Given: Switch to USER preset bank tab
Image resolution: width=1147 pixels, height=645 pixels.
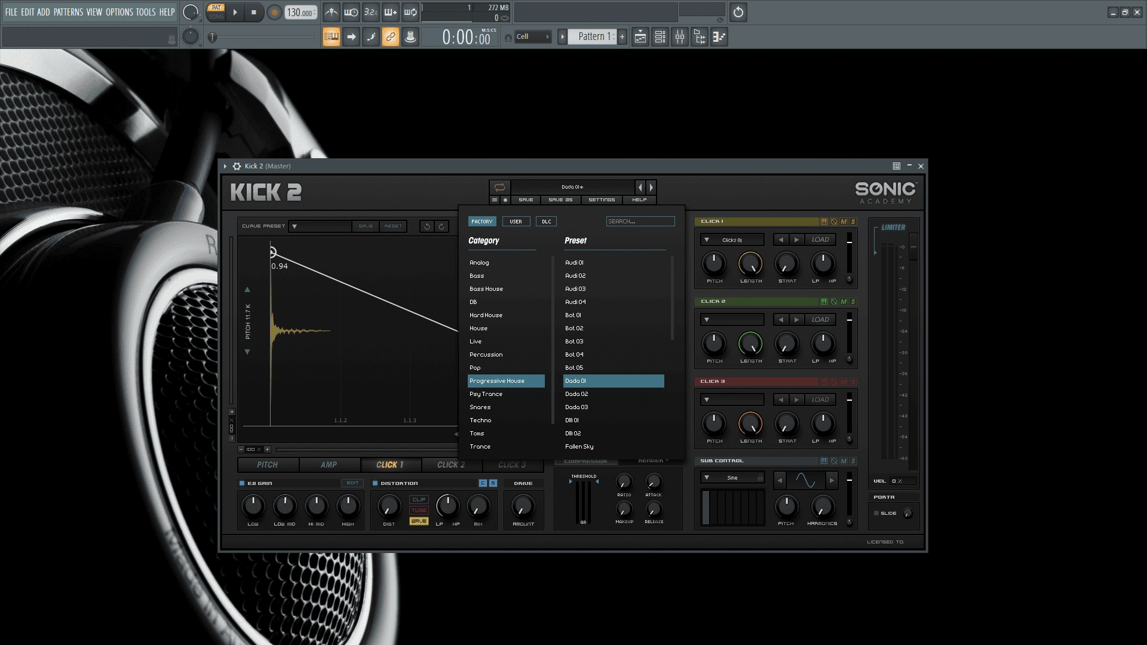Looking at the screenshot, I should (516, 222).
